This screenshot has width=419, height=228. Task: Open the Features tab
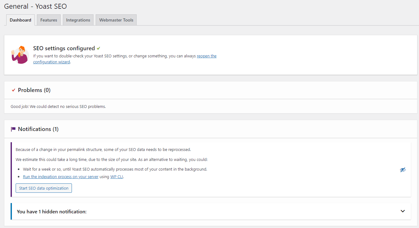pyautogui.click(x=49, y=20)
